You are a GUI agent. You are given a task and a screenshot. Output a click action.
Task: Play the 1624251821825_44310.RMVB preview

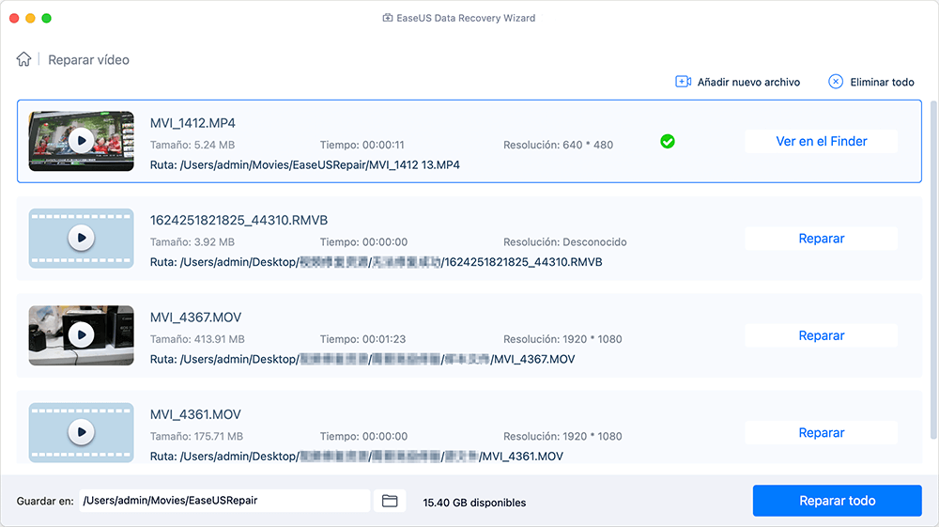(x=82, y=238)
